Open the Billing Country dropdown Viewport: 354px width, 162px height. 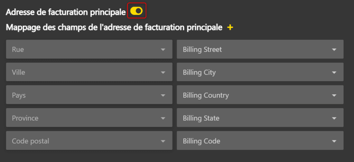click(260, 95)
